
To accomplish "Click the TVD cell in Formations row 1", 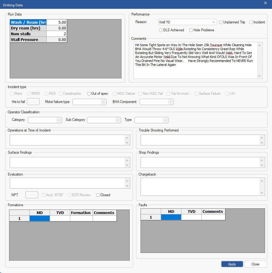I will click(x=60, y=218).
